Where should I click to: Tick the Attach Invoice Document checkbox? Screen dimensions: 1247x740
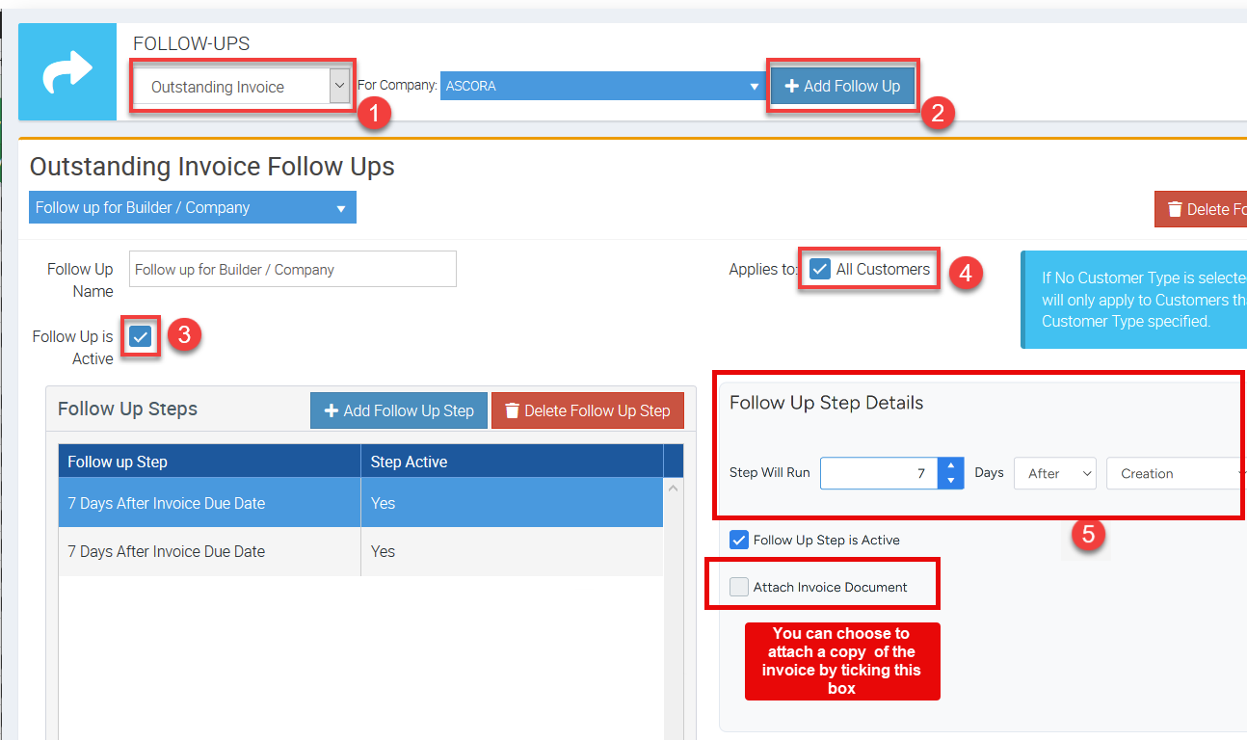pyautogui.click(x=739, y=587)
